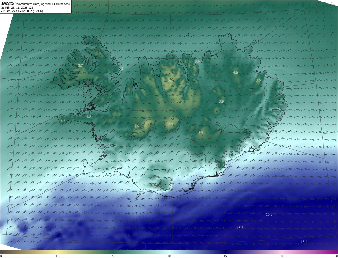Image resolution: width=338 pixels, height=258 pixels.
Task: Click the 3.9 map value
Action: pyautogui.click(x=221, y=101)
